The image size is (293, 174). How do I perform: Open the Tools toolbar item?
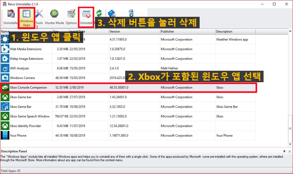39,17
